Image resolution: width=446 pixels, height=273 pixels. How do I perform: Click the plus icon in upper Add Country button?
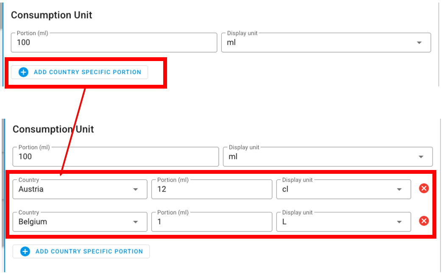(x=23, y=72)
